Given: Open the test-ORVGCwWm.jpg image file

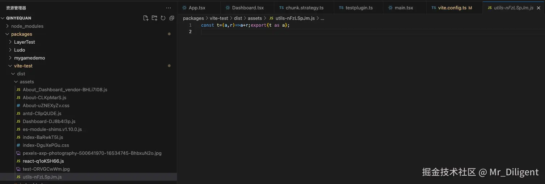Looking at the screenshot, I should (x=46, y=169).
